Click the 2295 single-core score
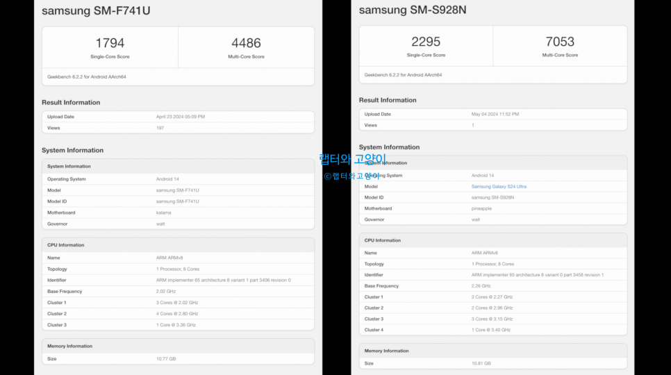Screen dimensions: 671x375 coord(426,42)
